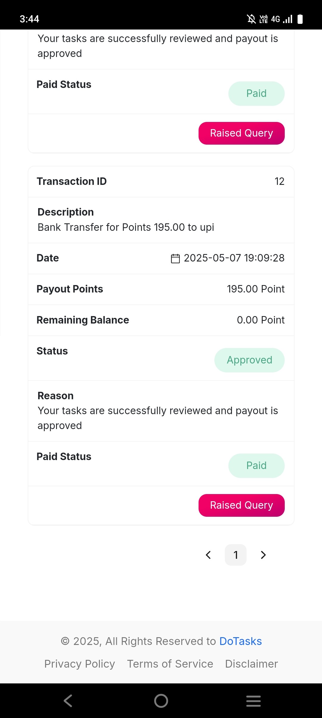Tap the calendar icon beside the date
322x718 pixels.
[175, 258]
